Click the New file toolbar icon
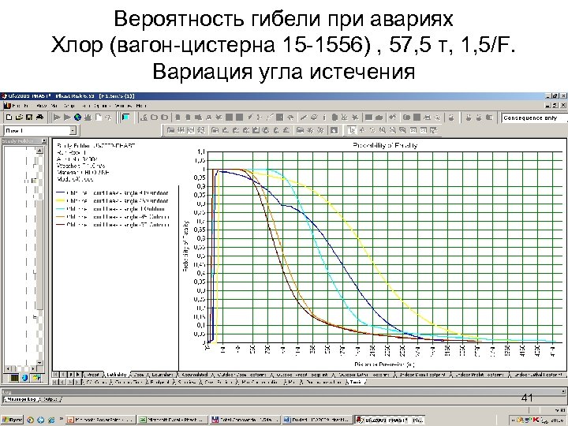Image resolution: width=568 pixels, height=426 pixels. tap(9, 117)
